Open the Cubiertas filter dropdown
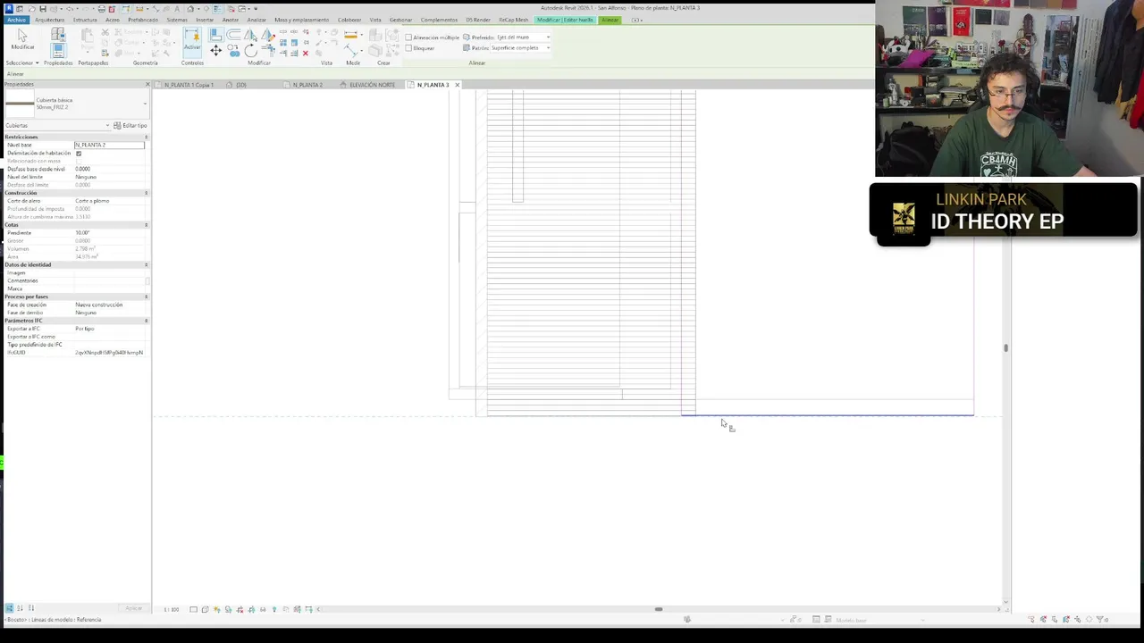 [57, 126]
